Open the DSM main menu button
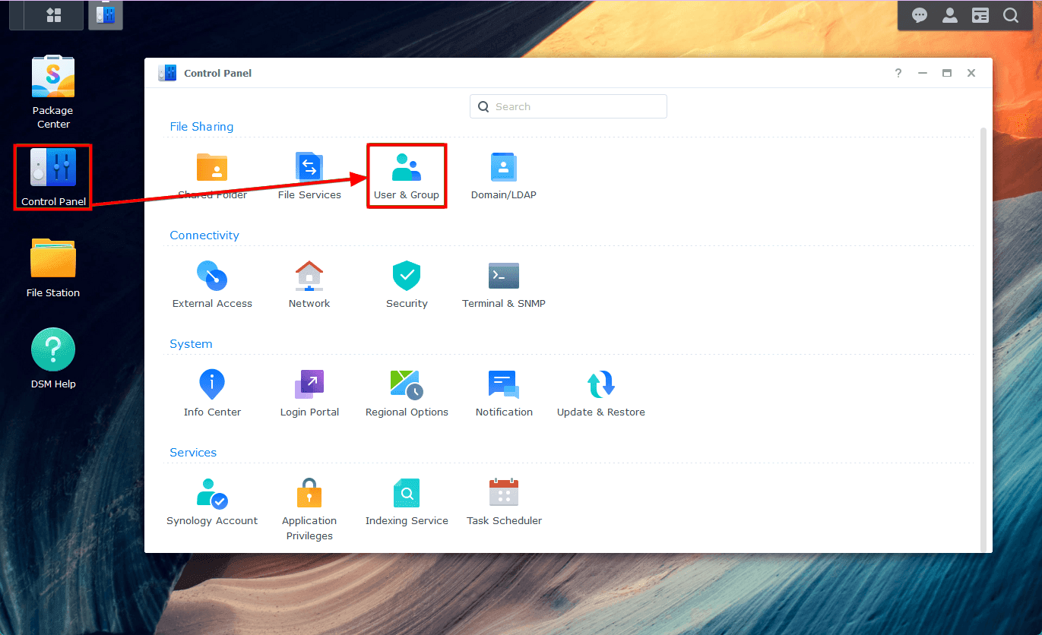Viewport: 1042px width, 635px height. [x=54, y=15]
